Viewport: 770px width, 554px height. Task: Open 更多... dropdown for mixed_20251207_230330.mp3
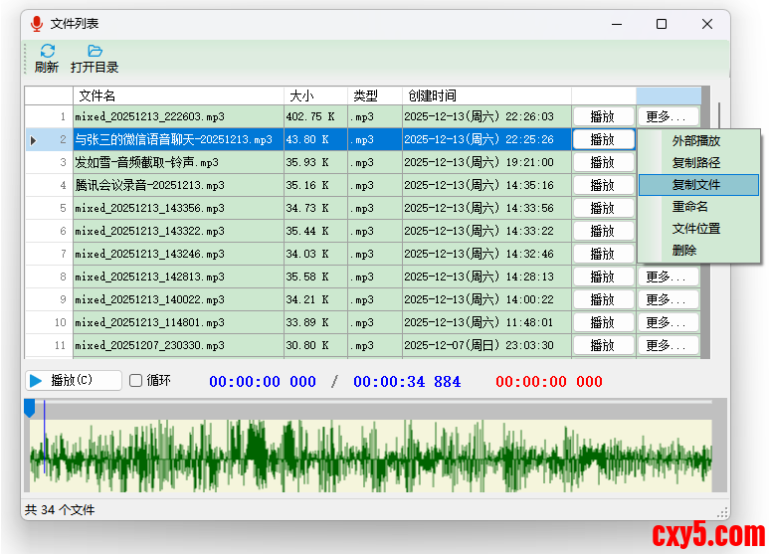pyautogui.click(x=667, y=346)
